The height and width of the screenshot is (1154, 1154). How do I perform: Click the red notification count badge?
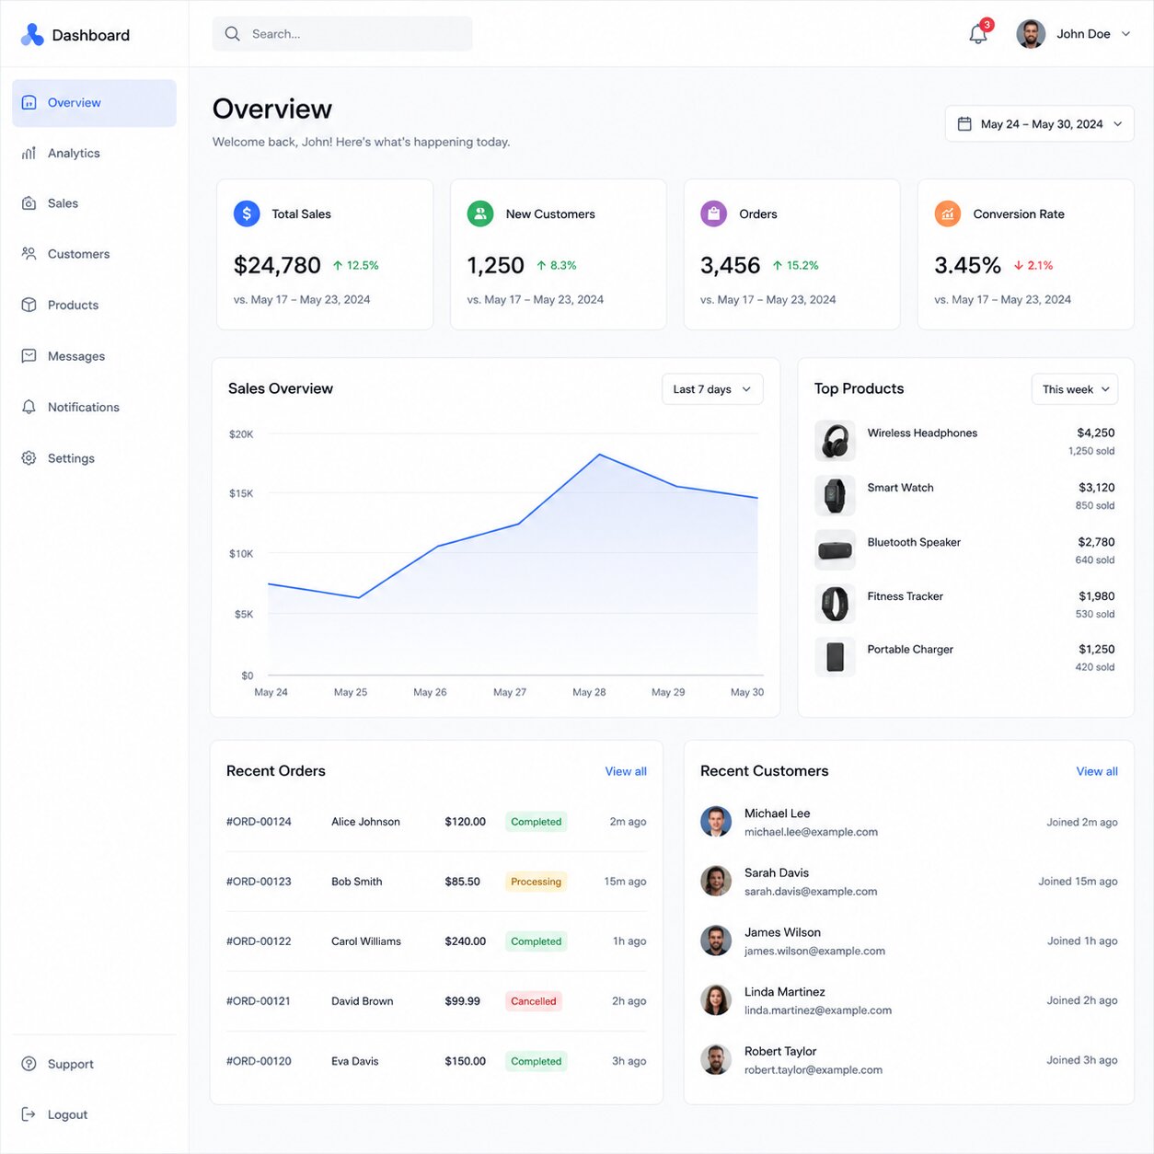point(987,25)
